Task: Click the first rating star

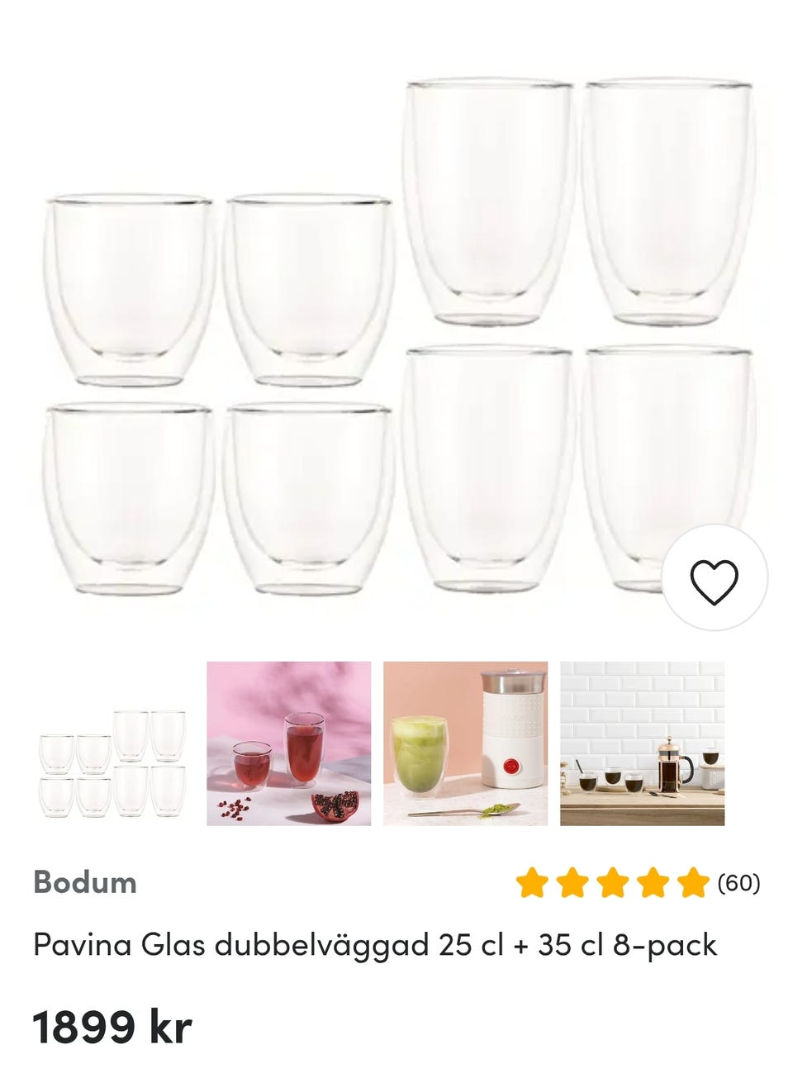Action: click(x=532, y=883)
